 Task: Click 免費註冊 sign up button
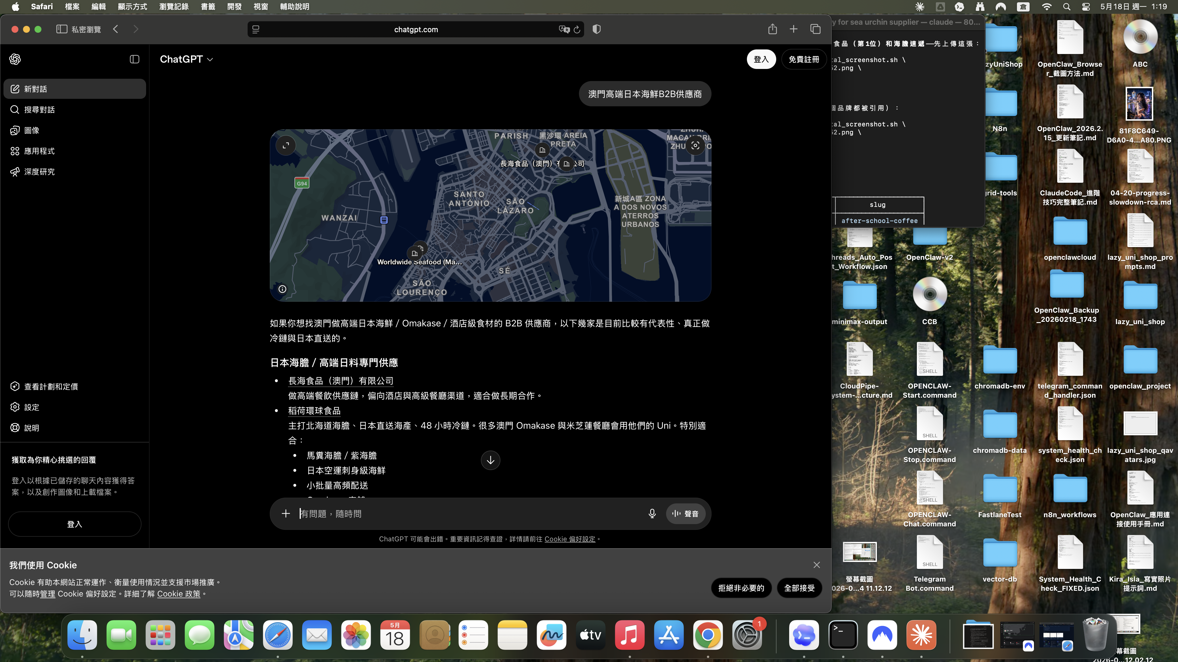pyautogui.click(x=804, y=59)
